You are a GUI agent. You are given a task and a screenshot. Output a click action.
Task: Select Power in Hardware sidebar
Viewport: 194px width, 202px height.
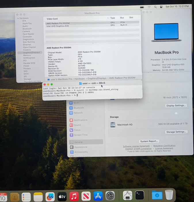tap(26, 66)
